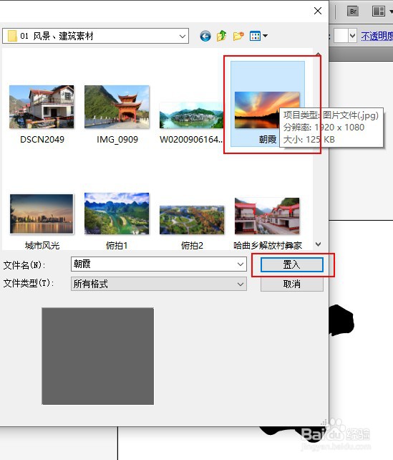
Task: Select the 俯拍1 aerial thumbnail
Action: point(117,214)
